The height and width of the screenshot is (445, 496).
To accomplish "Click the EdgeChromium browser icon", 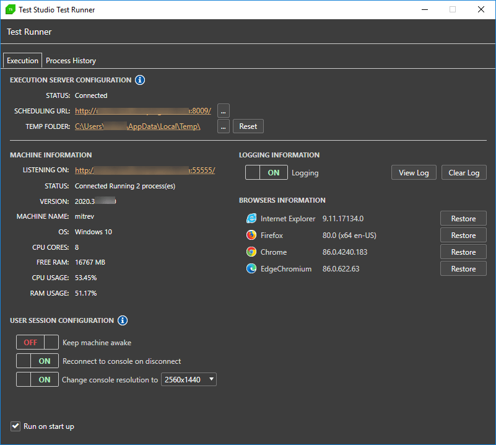I will tap(251, 269).
